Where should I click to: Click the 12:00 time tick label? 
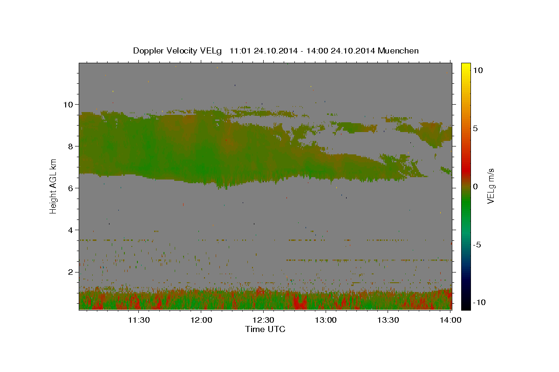pos(201,320)
